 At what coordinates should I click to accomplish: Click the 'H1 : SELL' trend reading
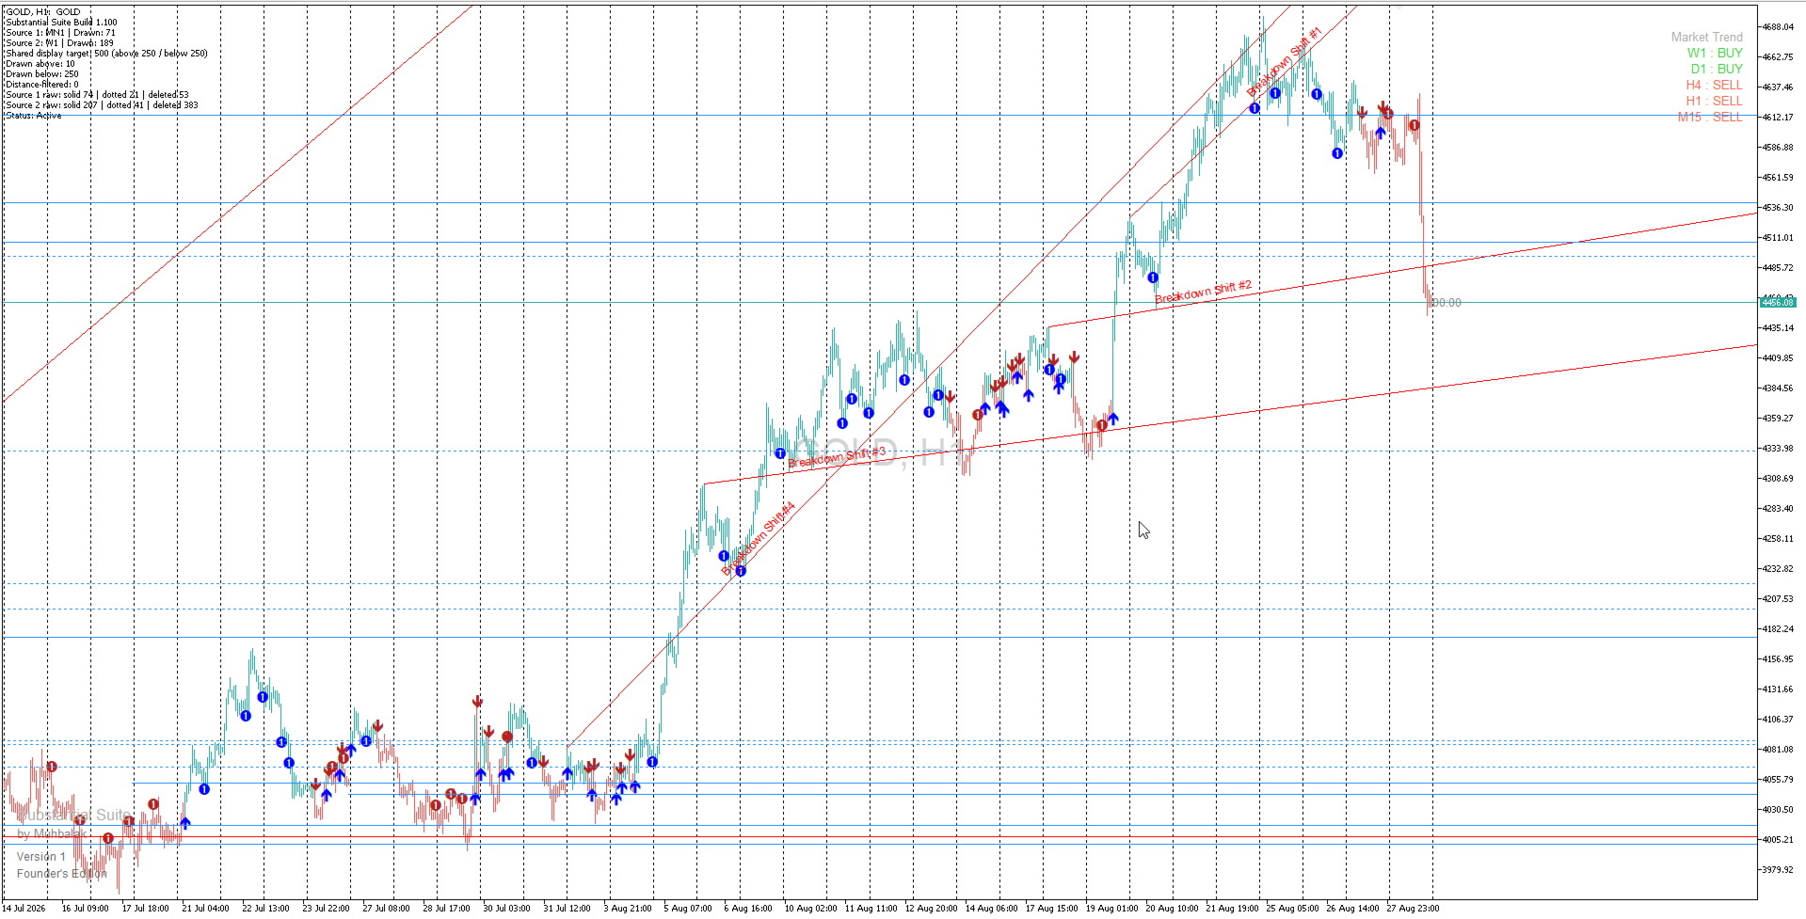[1714, 102]
